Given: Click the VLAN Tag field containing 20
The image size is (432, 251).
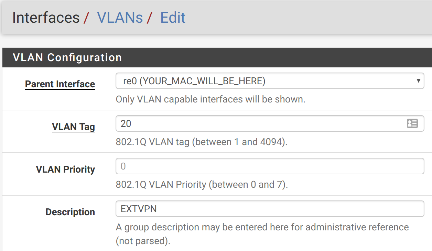Looking at the screenshot, I should click(x=241, y=123).
